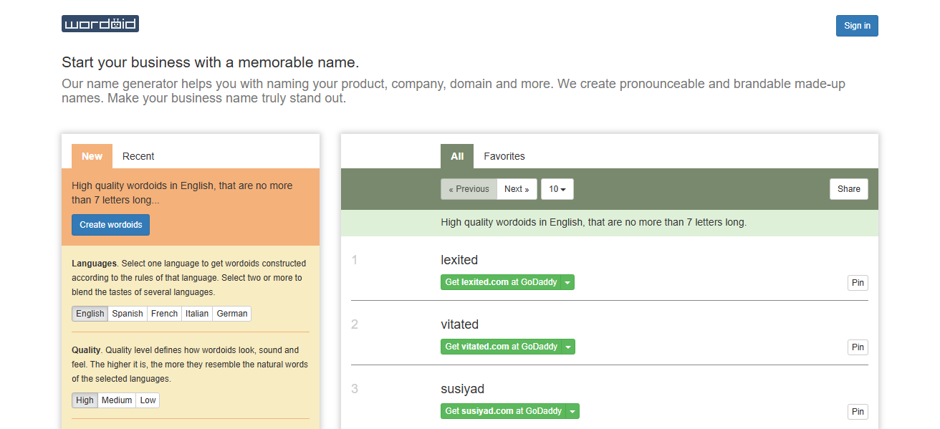Click the bold Quality label
The width and height of the screenshot is (940, 429).
(86, 350)
